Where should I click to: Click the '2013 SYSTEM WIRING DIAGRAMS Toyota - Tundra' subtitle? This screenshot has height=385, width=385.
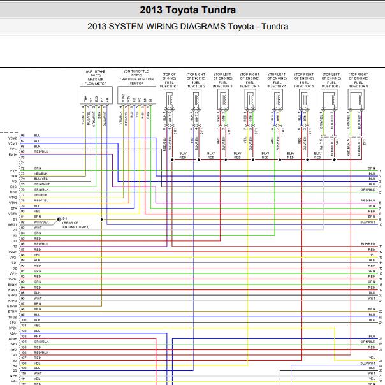click(188, 26)
